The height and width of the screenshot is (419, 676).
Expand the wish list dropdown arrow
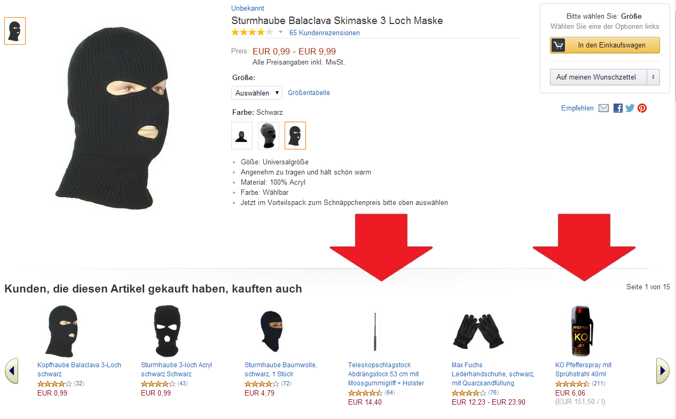pyautogui.click(x=653, y=77)
